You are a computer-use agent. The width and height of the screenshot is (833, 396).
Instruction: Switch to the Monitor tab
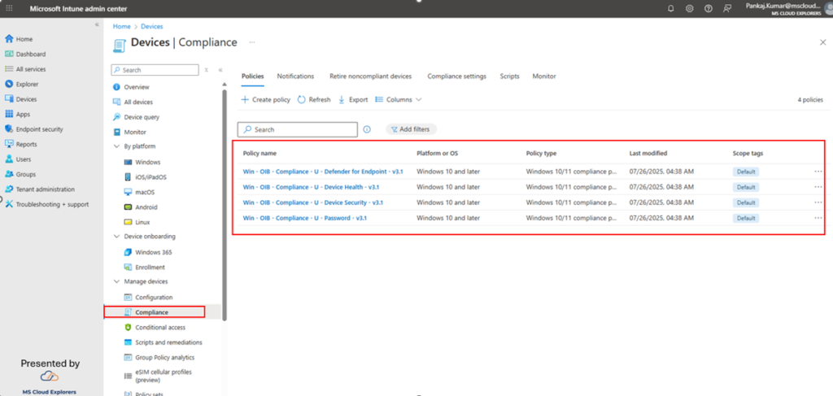(544, 76)
